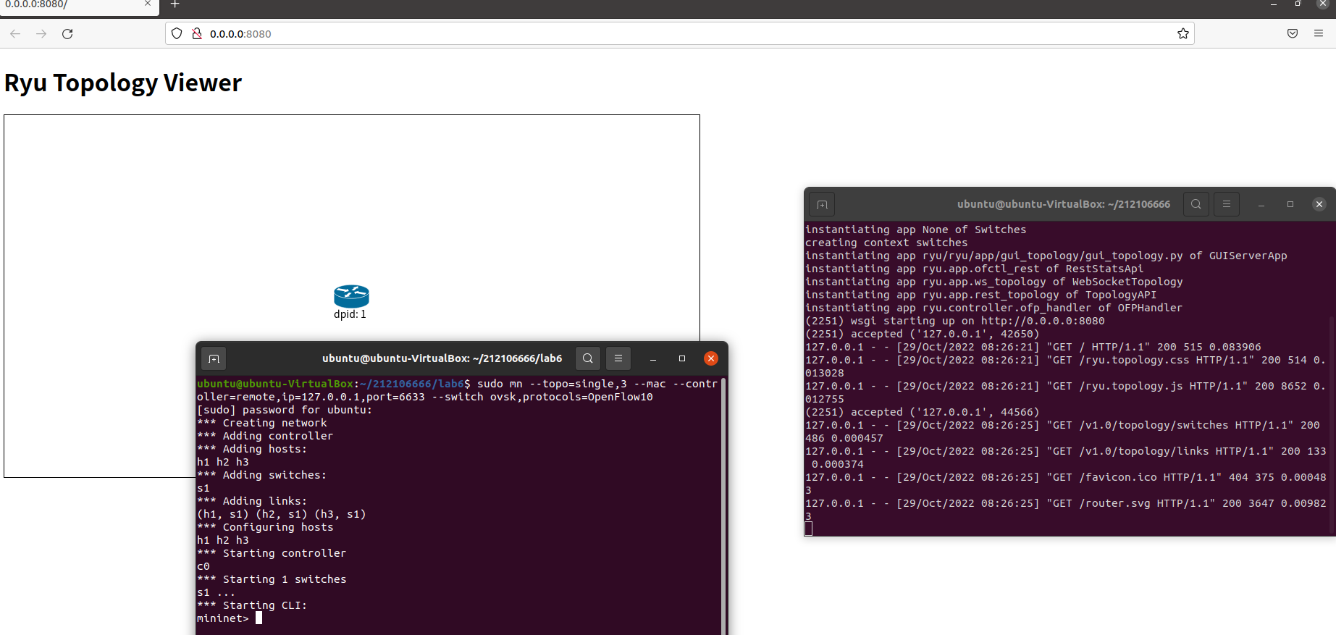
Task: Click the 'accepted ('127.0.0.1', 44566)' line
Action: pyautogui.click(x=923, y=412)
